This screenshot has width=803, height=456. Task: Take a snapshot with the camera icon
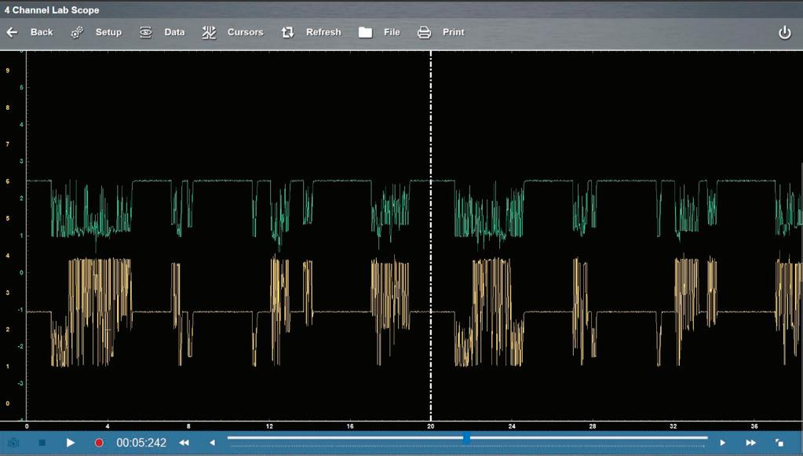coord(13,443)
